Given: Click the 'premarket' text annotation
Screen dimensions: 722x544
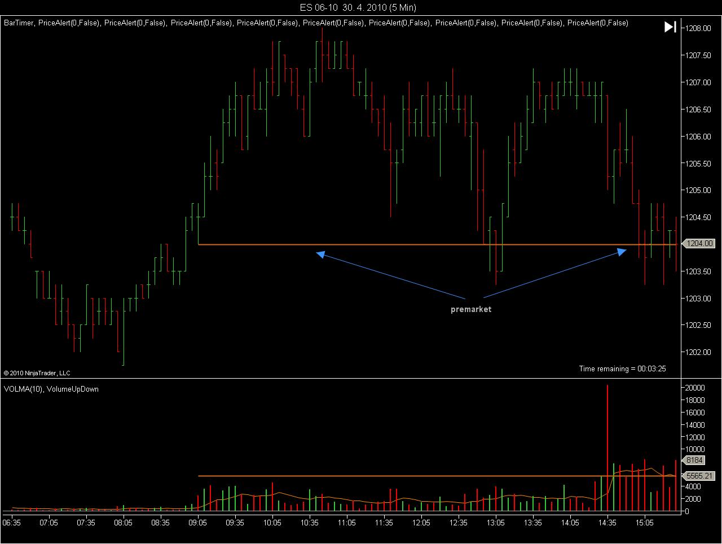Looking at the screenshot, I should click(x=471, y=309).
